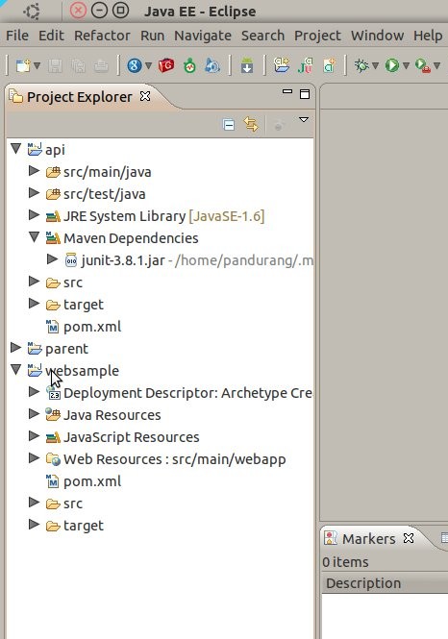Click the New JUnit Test Case icon
This screenshot has height=639, width=448.
click(305, 65)
